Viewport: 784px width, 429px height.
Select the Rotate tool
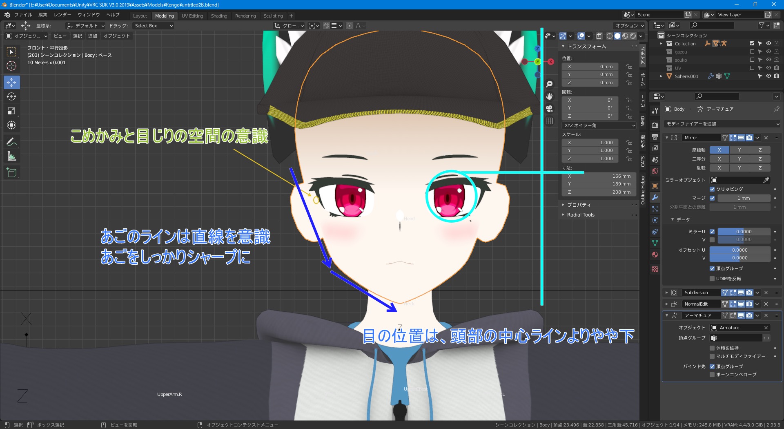pyautogui.click(x=11, y=97)
